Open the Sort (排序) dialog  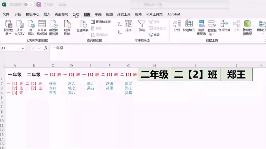(128, 26)
